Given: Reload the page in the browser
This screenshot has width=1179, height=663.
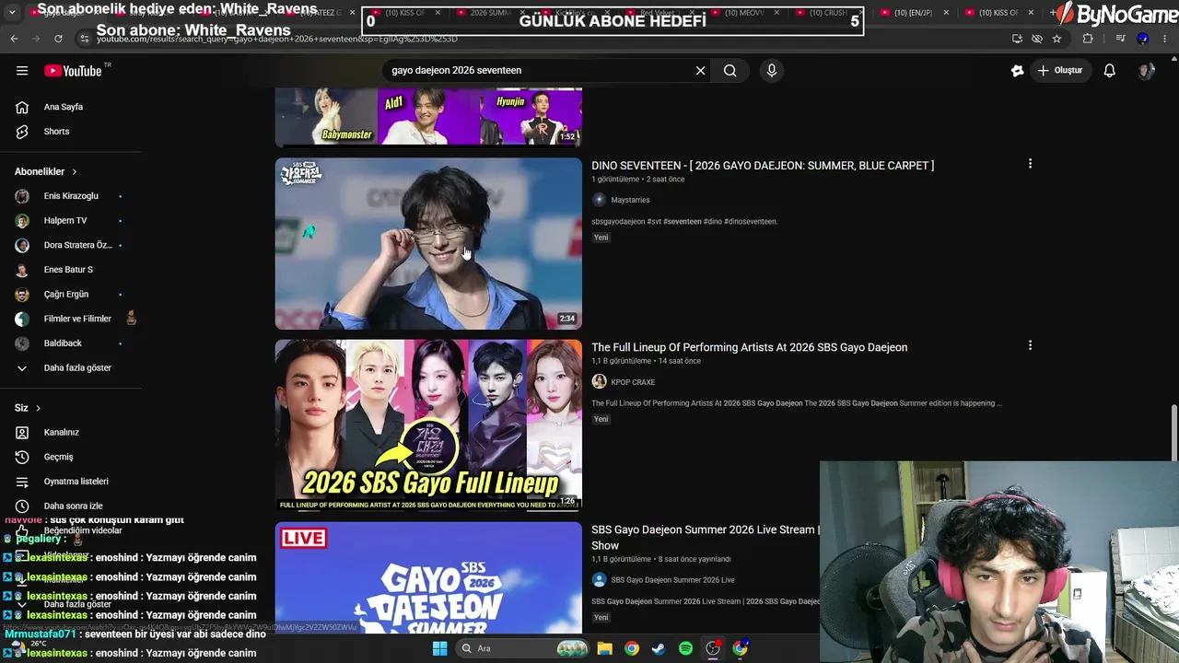Looking at the screenshot, I should pos(58,39).
